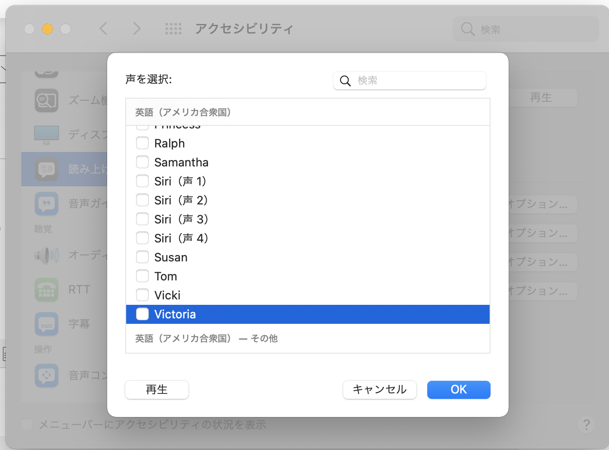Click the show-all grid icon in the toolbar

click(173, 29)
